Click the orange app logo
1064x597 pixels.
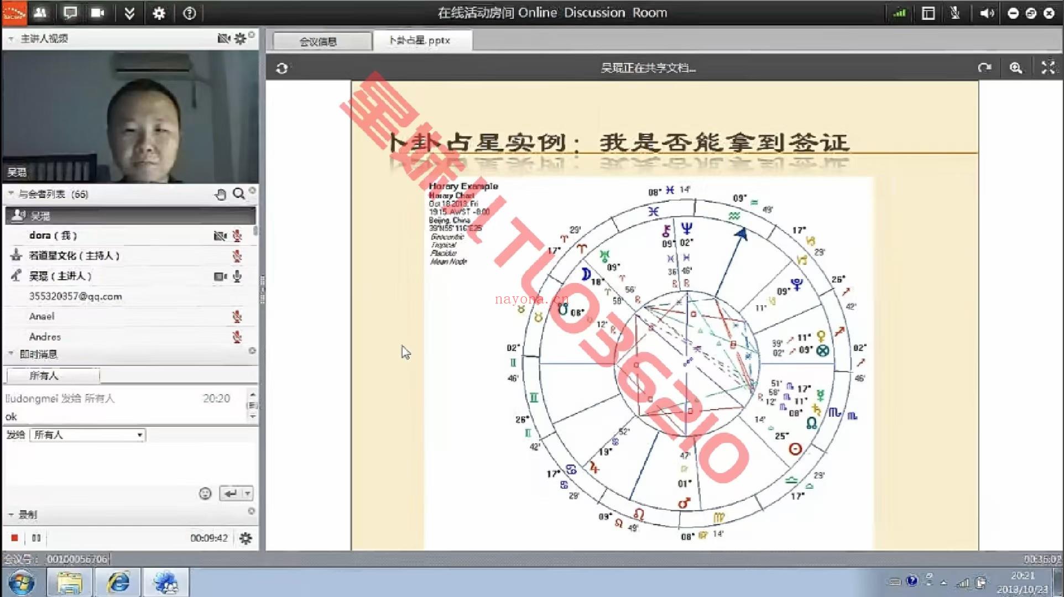[14, 12]
